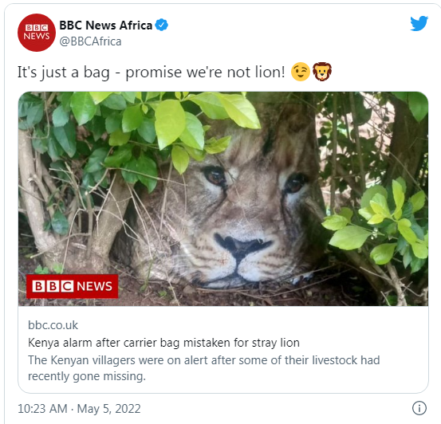Screen dimensions: 441x424
Task: Click the red BBC NEWS logo on photo
Action: 72,286
